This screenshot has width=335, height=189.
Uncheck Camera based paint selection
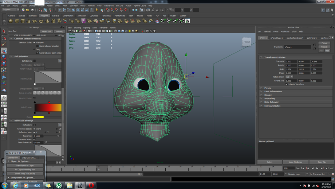click(x=38, y=53)
